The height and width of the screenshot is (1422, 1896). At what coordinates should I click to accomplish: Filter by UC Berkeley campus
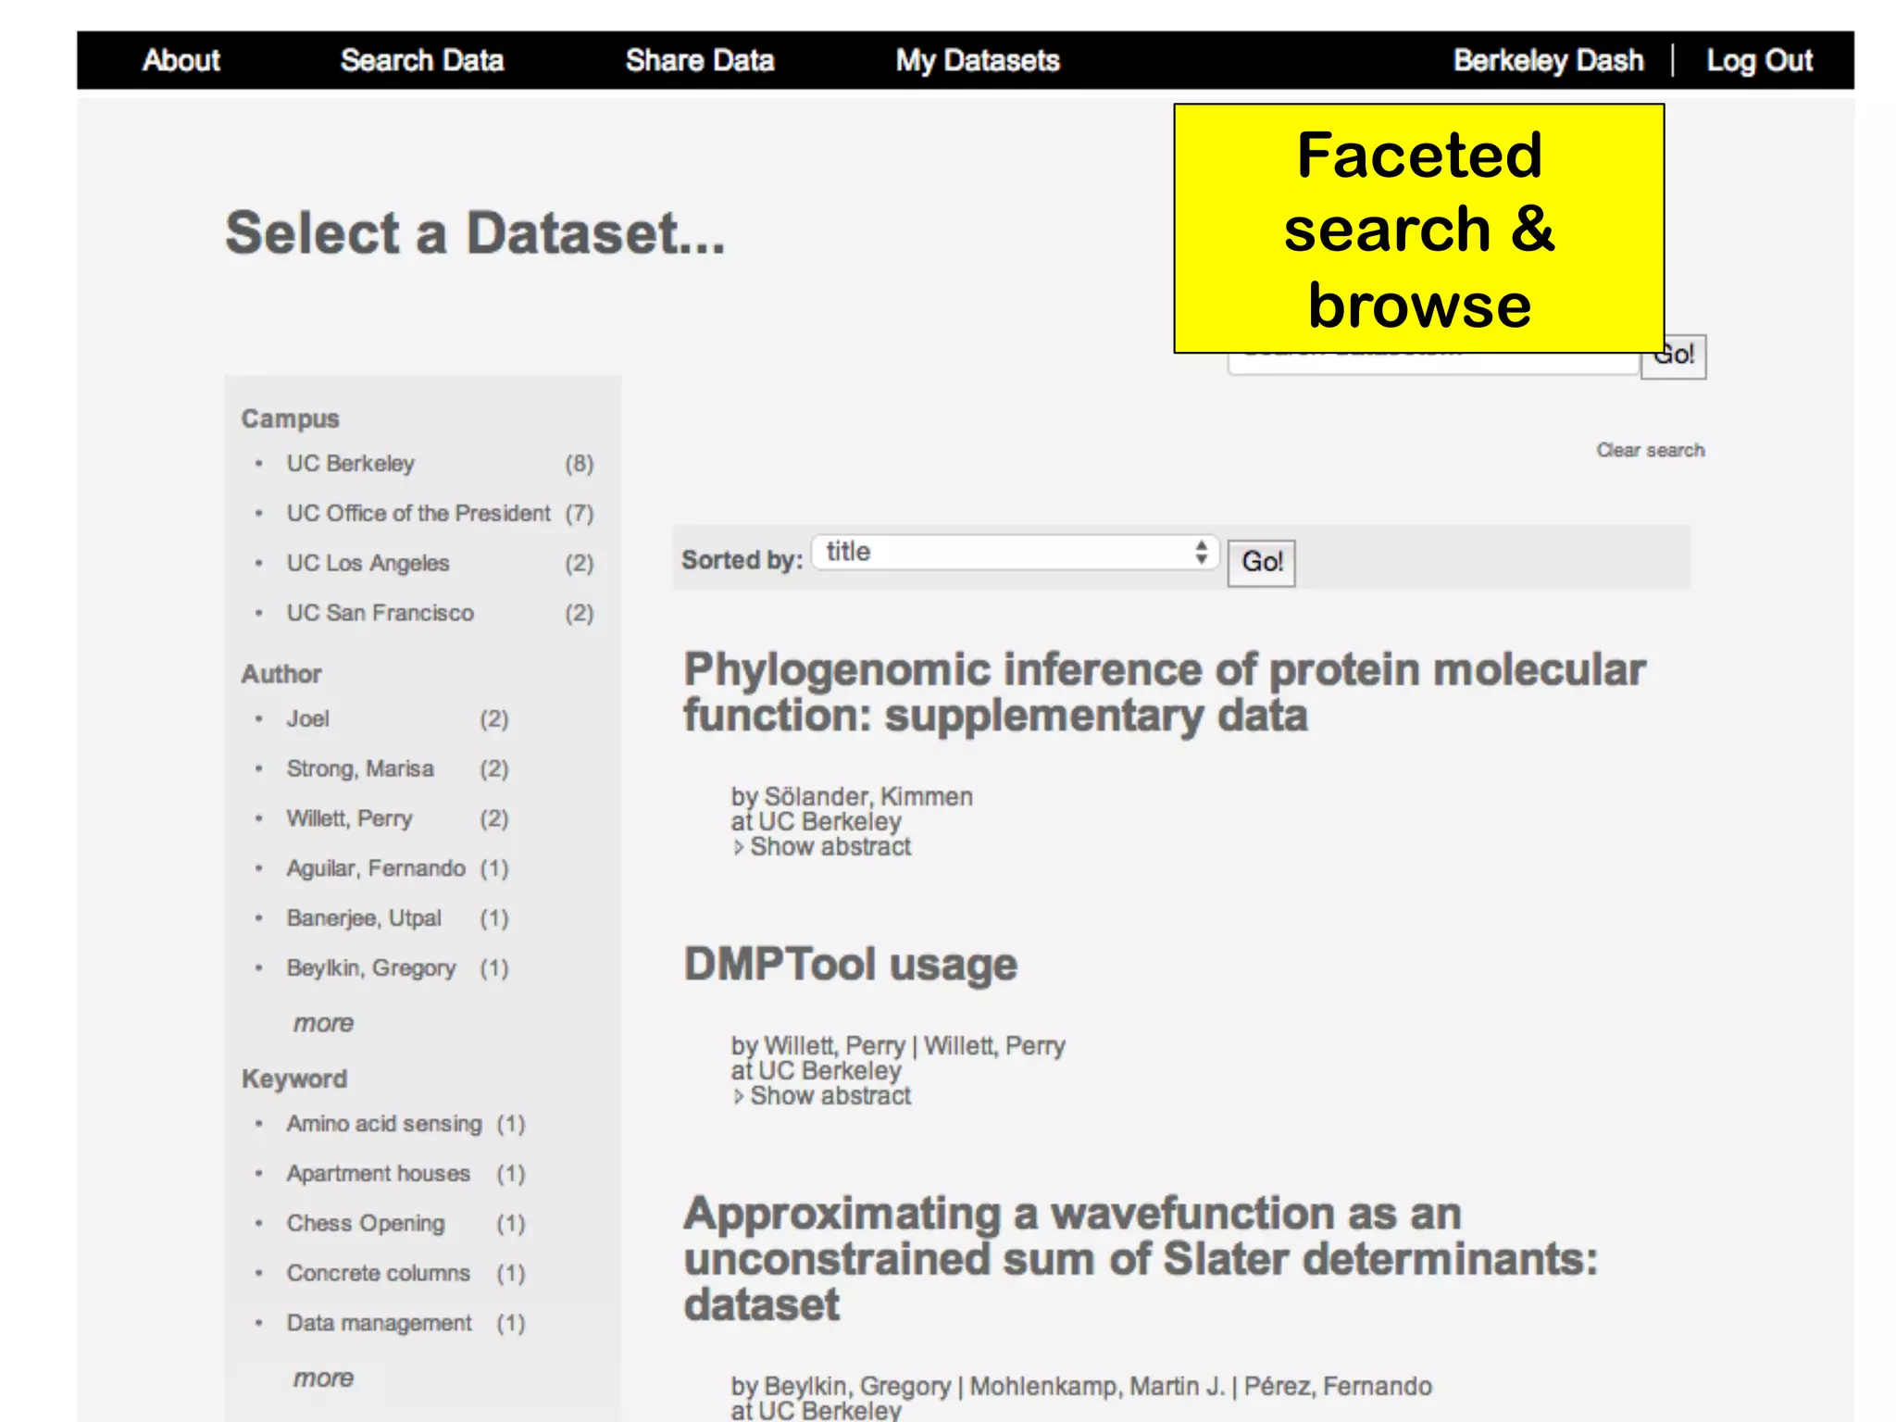click(x=351, y=463)
